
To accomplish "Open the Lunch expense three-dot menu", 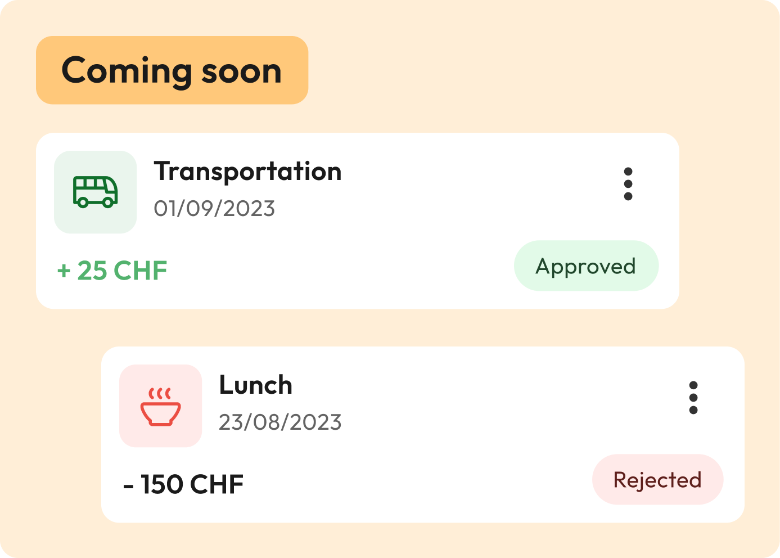I will point(693,398).
